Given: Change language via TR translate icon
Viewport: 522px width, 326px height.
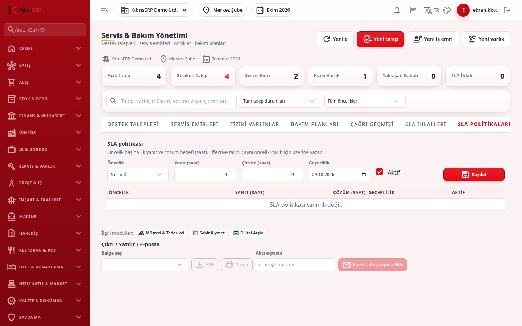Looking at the screenshot, I should (431, 10).
